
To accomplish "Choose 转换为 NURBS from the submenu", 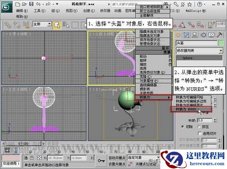I will tap(191, 109).
